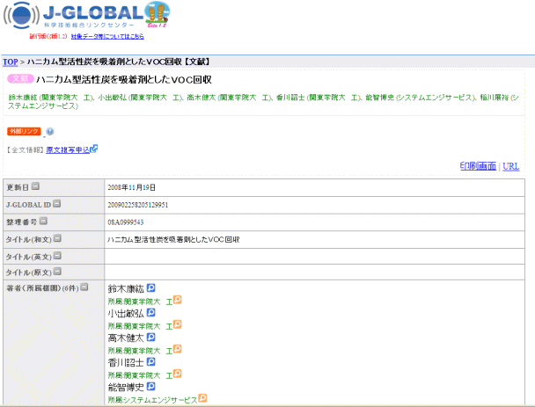Click search icon next to 鈴木康紘
Image resolution: width=535 pixels, height=407 pixels.
(150, 287)
